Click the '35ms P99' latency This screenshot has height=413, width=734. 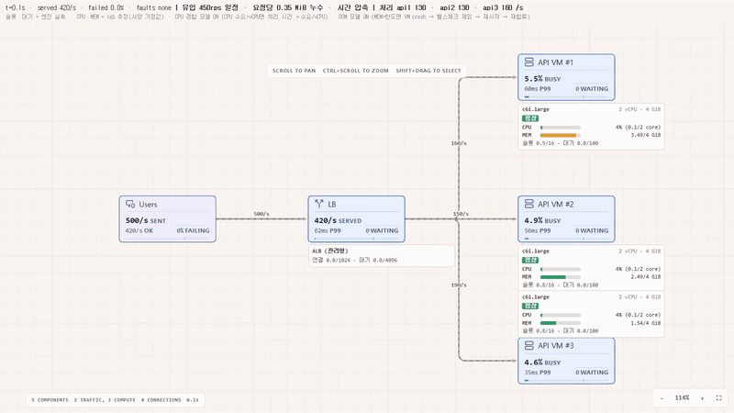click(538, 373)
